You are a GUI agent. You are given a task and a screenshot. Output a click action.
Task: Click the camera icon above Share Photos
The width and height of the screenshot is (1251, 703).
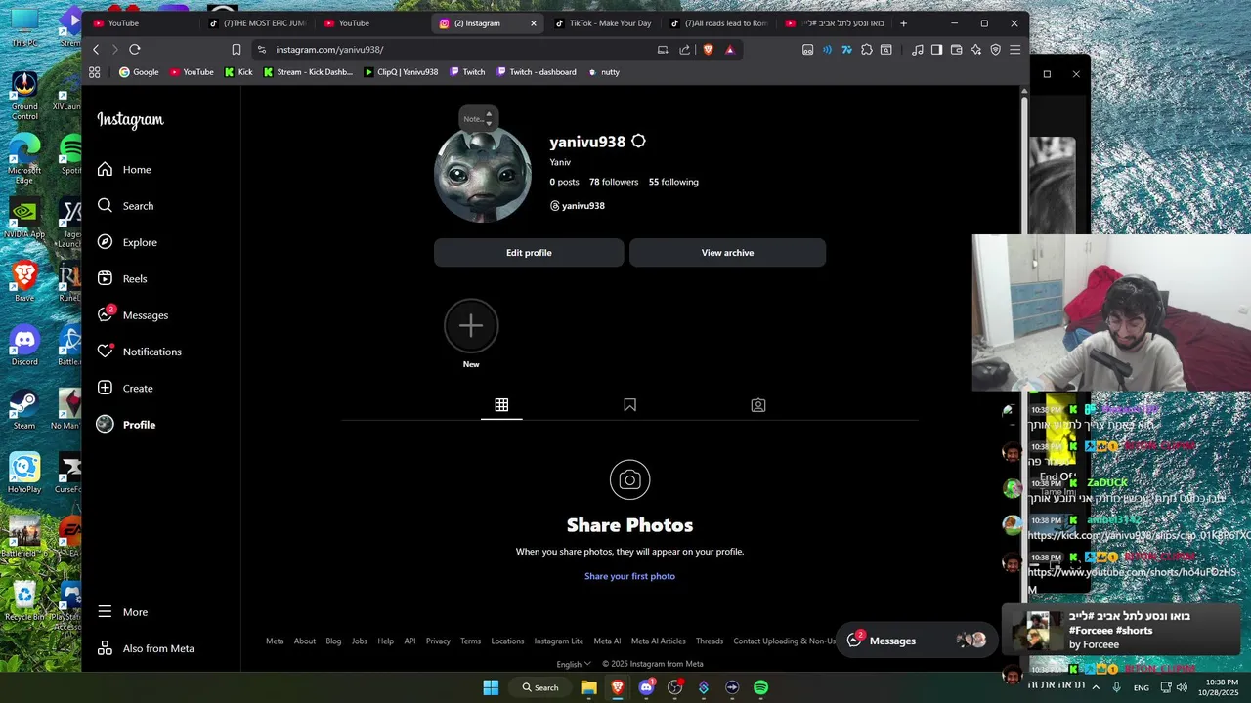(x=629, y=479)
